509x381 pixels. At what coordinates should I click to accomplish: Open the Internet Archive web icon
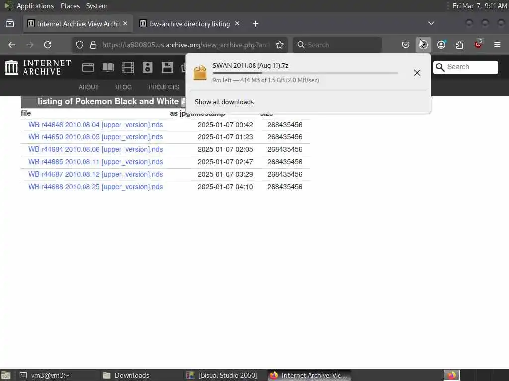tap(88, 67)
